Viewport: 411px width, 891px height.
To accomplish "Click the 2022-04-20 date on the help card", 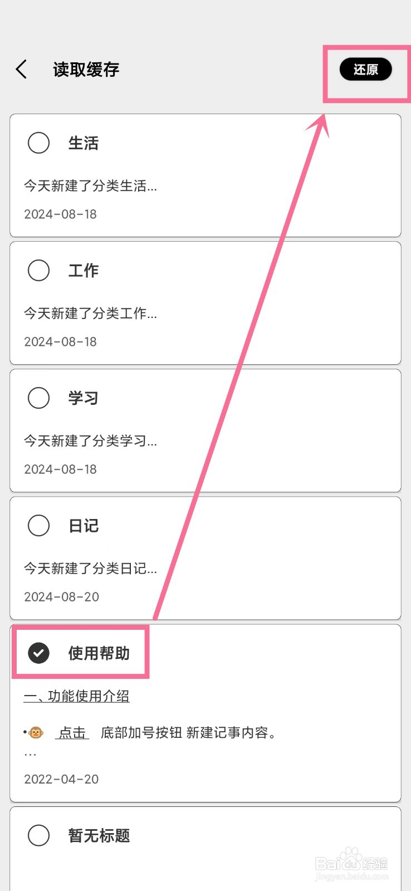I will click(x=61, y=779).
